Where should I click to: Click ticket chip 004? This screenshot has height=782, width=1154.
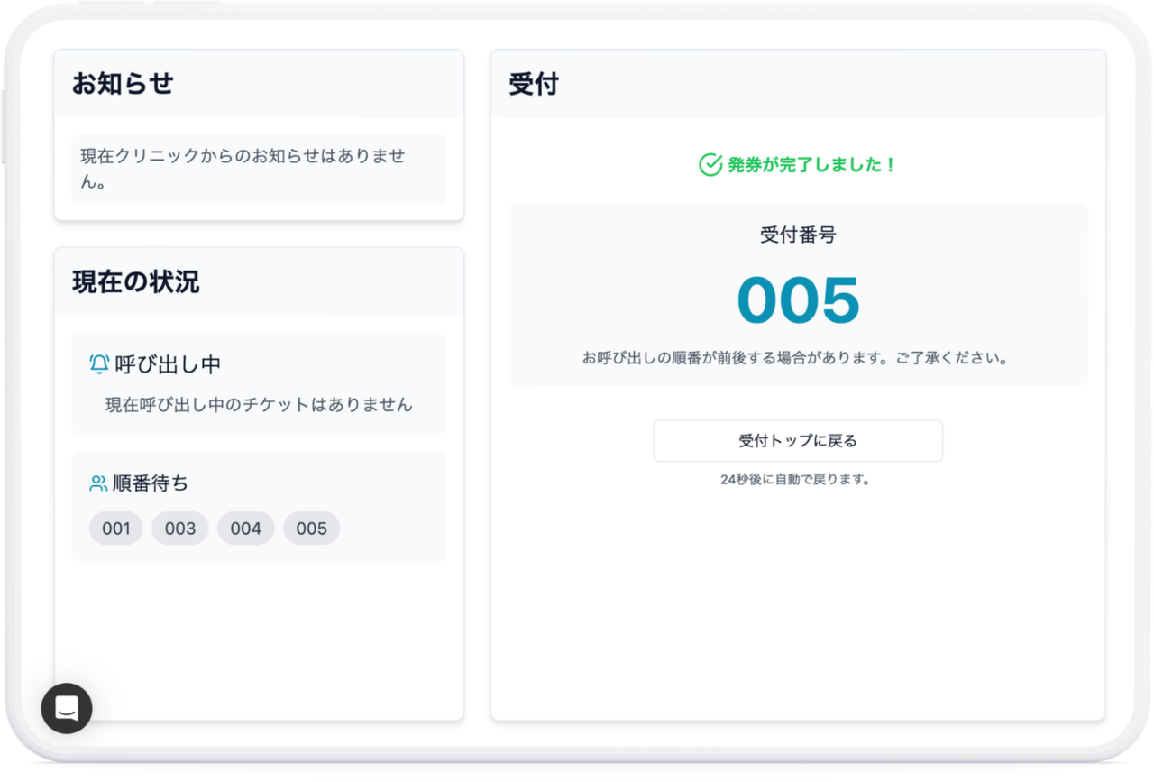(x=245, y=529)
